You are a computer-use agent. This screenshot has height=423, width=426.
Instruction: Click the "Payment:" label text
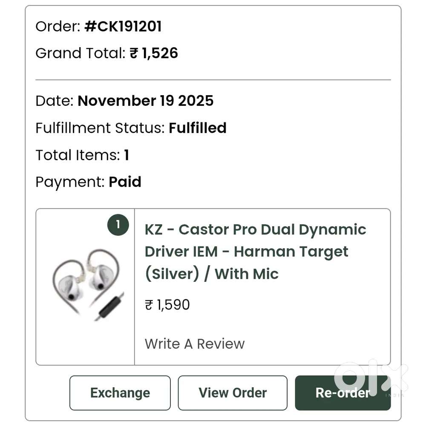(70, 182)
